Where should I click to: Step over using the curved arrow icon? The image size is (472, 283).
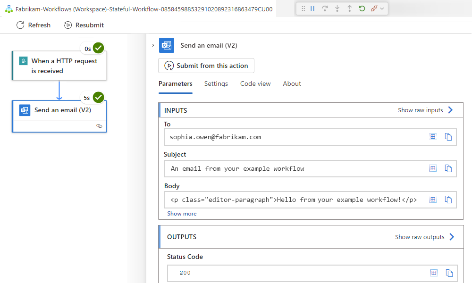click(324, 8)
